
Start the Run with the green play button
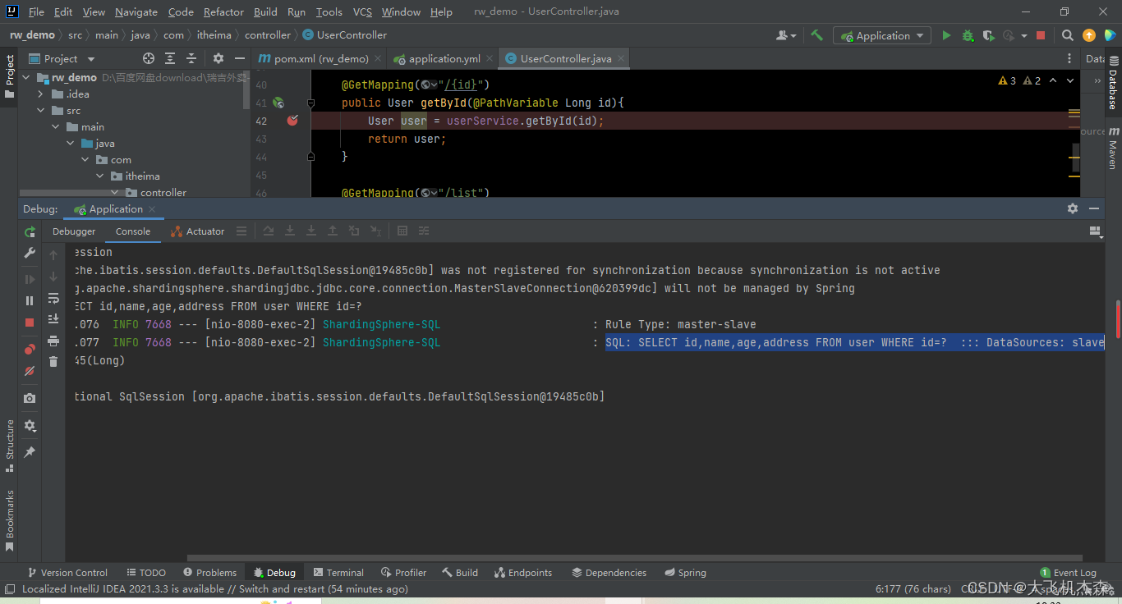(945, 35)
